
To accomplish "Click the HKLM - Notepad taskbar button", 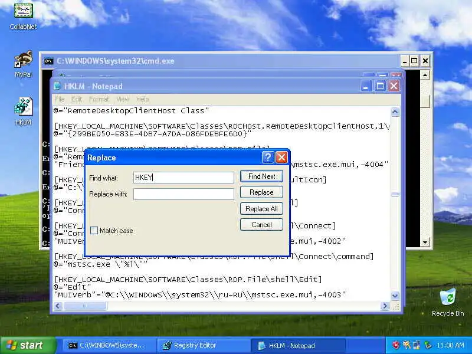I will (x=298, y=346).
